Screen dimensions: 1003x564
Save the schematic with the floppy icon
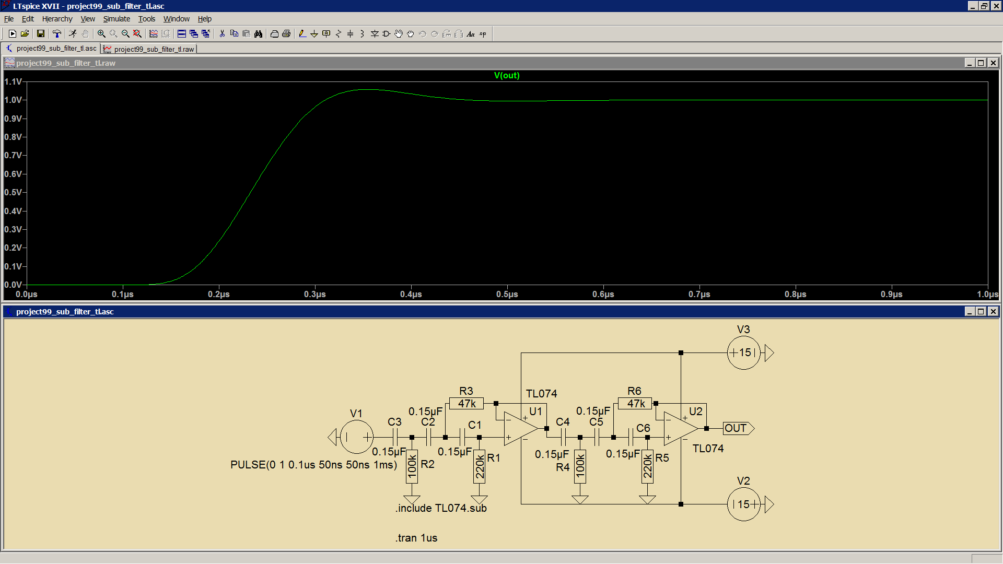pos(41,34)
